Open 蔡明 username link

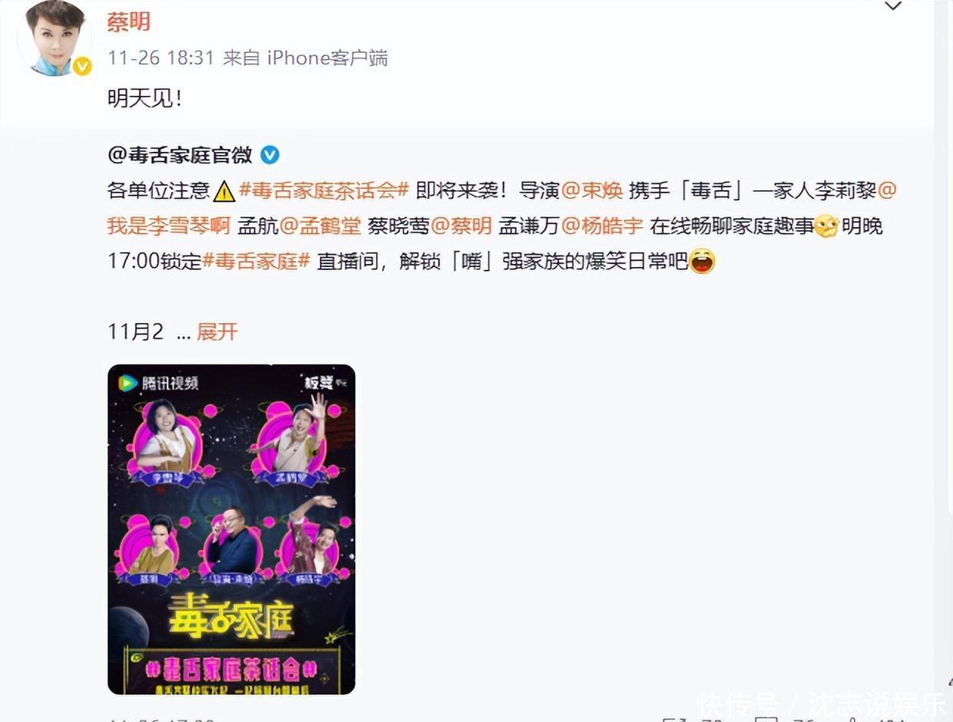tap(128, 21)
